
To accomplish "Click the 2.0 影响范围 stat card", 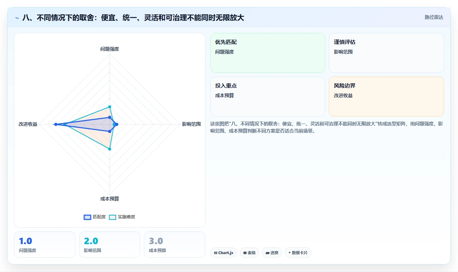I will click(x=109, y=244).
